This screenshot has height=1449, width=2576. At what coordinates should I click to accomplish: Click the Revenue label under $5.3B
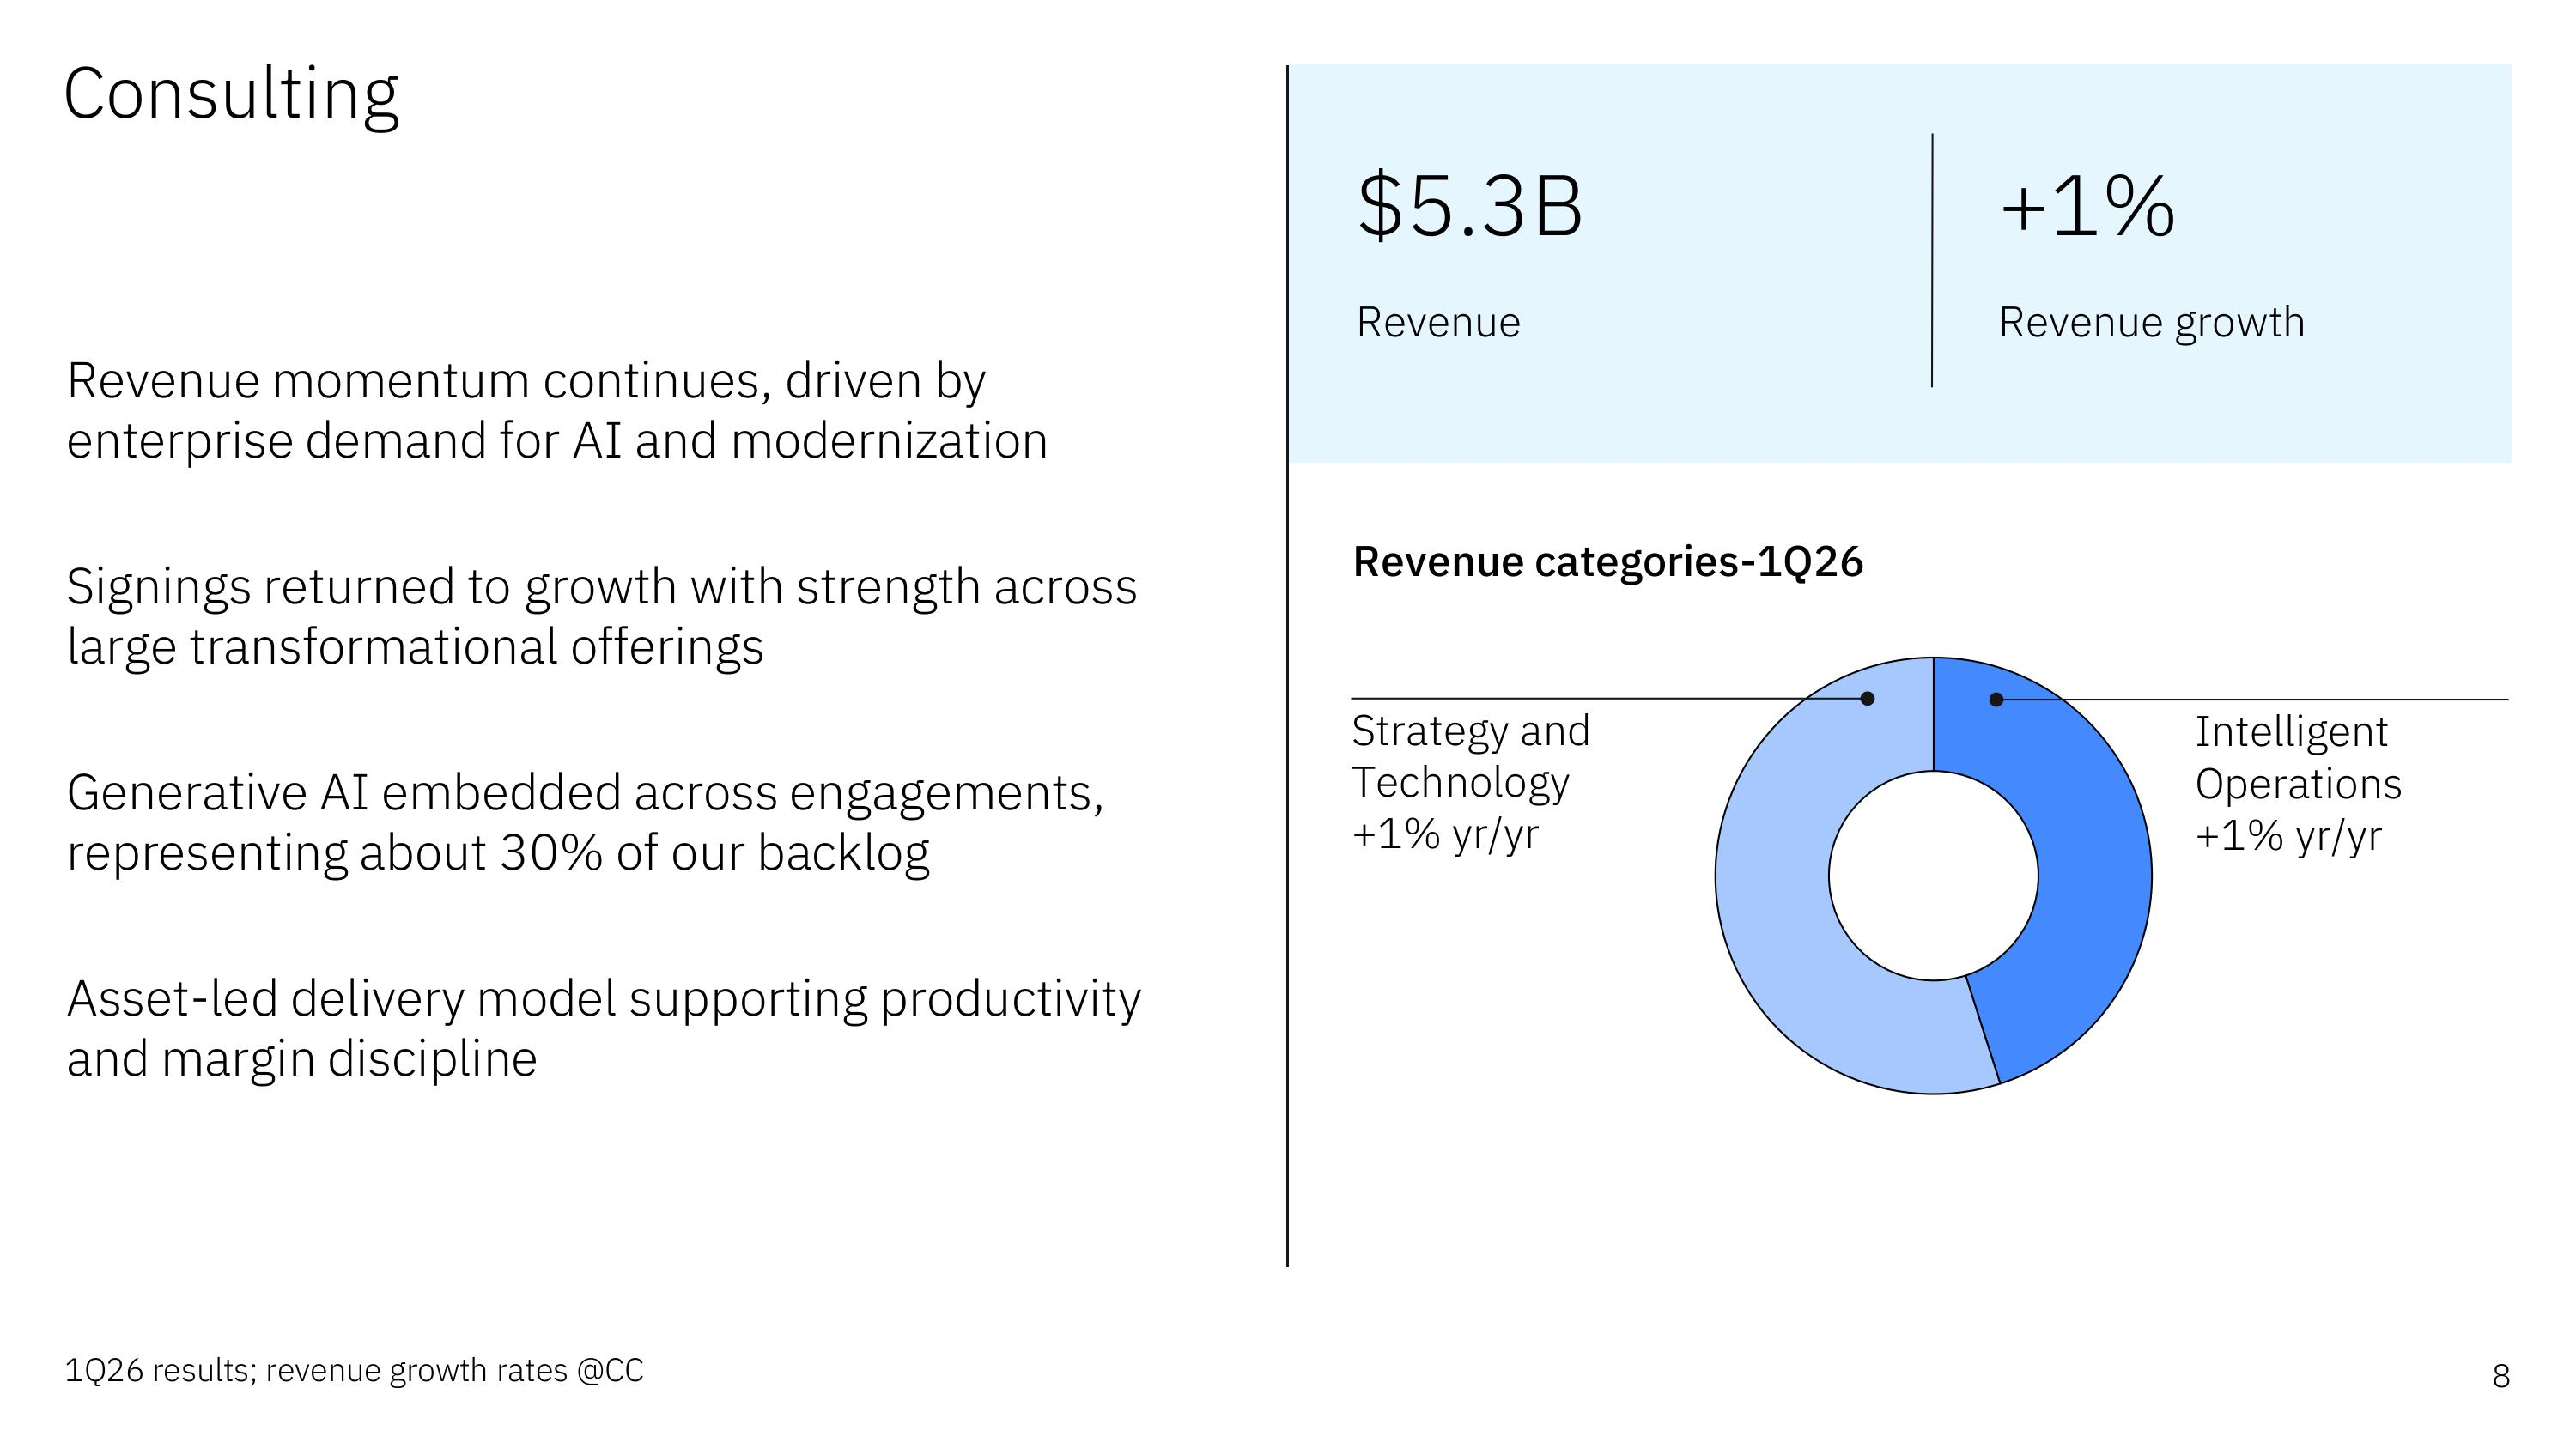tap(1437, 323)
